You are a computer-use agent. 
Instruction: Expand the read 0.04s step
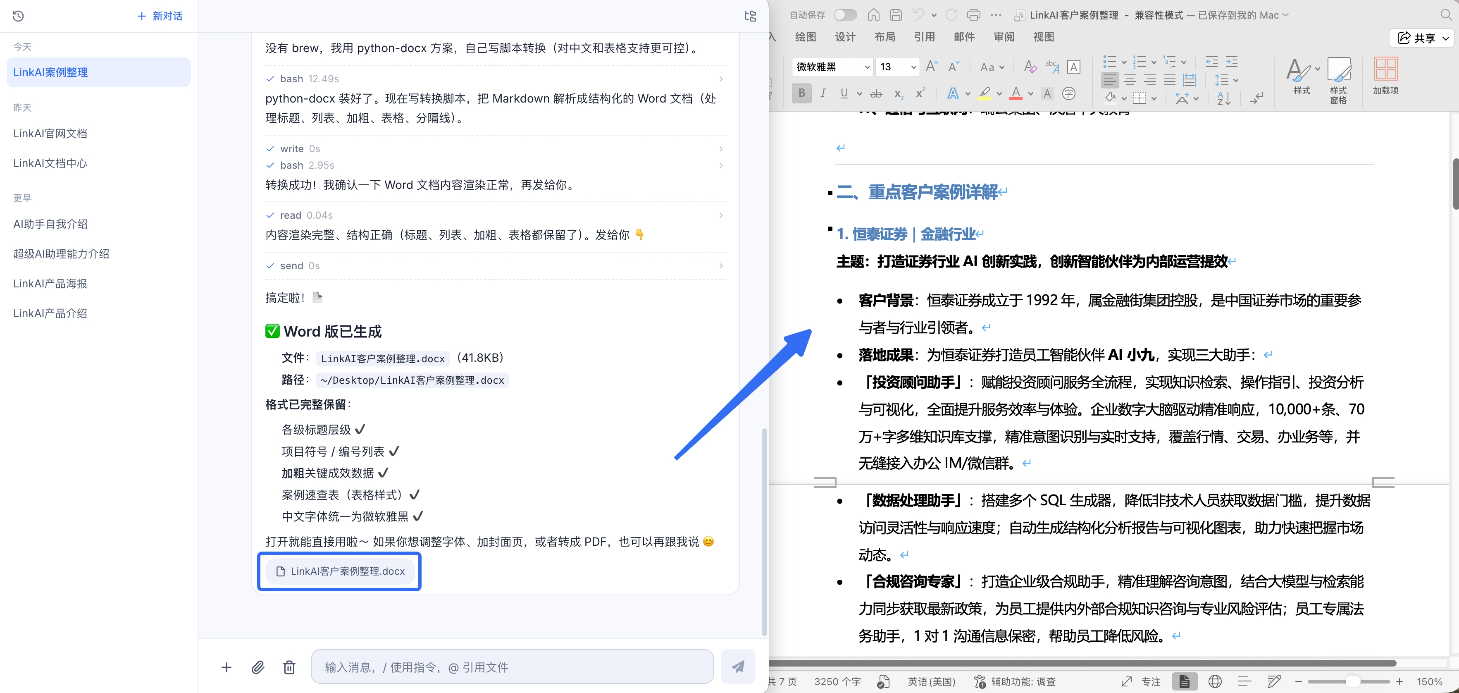(495, 215)
